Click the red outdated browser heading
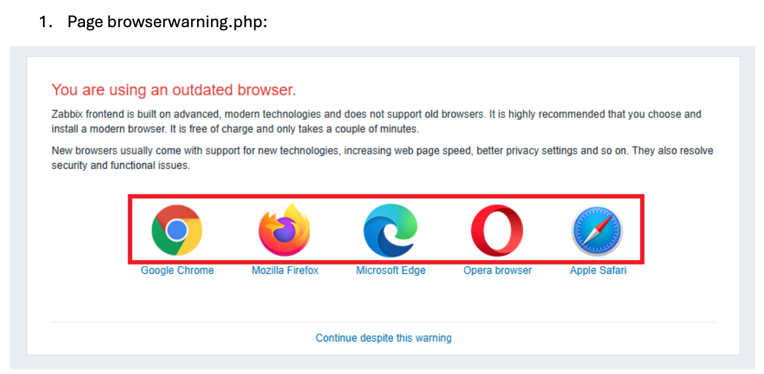 point(174,90)
